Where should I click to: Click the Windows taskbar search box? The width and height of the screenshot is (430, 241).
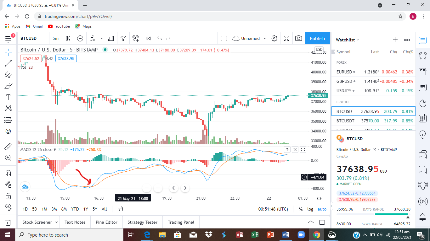[70, 235]
